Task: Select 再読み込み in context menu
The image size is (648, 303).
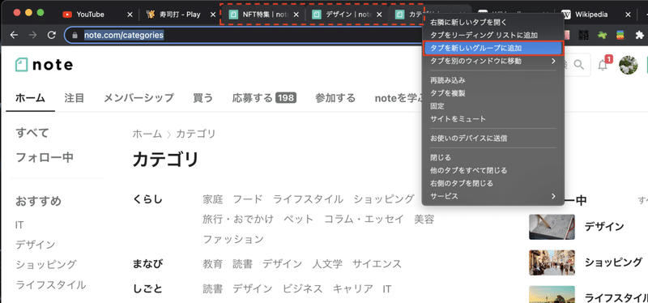Action: point(493,80)
